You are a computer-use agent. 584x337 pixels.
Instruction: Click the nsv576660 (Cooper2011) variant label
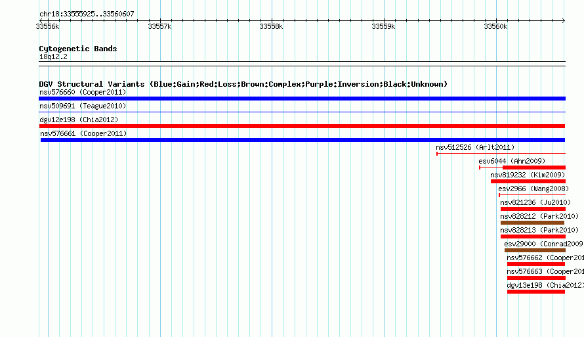[83, 92]
